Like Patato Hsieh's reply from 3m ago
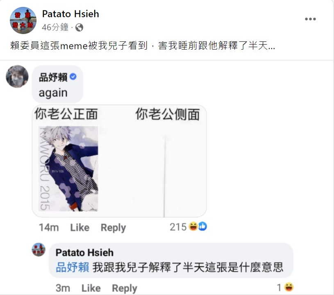 tap(91, 288)
